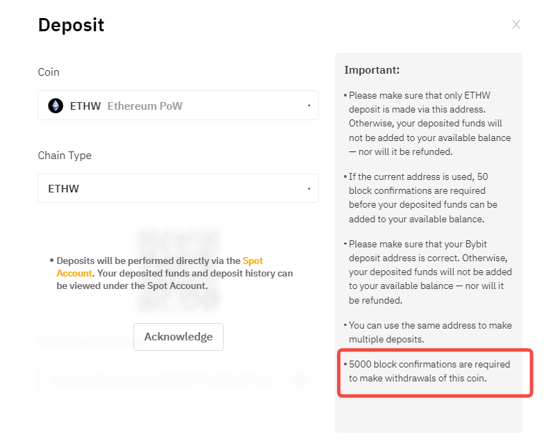Screen dimensions: 551x446
Task: Click the Deposit dialog title
Action: (71, 26)
